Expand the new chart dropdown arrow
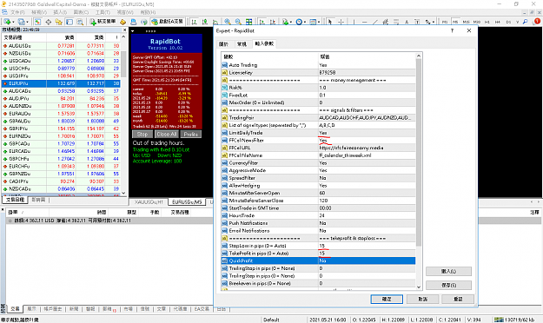The width and height of the screenshot is (543, 323). pyautogui.click(x=13, y=22)
